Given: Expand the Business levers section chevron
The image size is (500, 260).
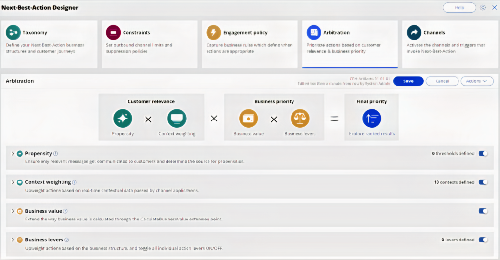Looking at the screenshot, I should (13, 240).
